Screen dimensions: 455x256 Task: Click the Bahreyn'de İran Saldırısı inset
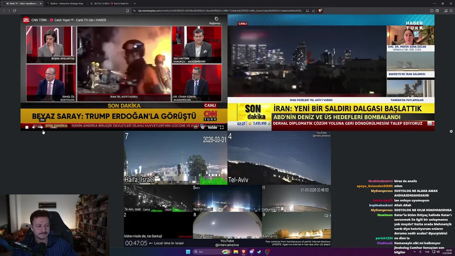coord(411,64)
